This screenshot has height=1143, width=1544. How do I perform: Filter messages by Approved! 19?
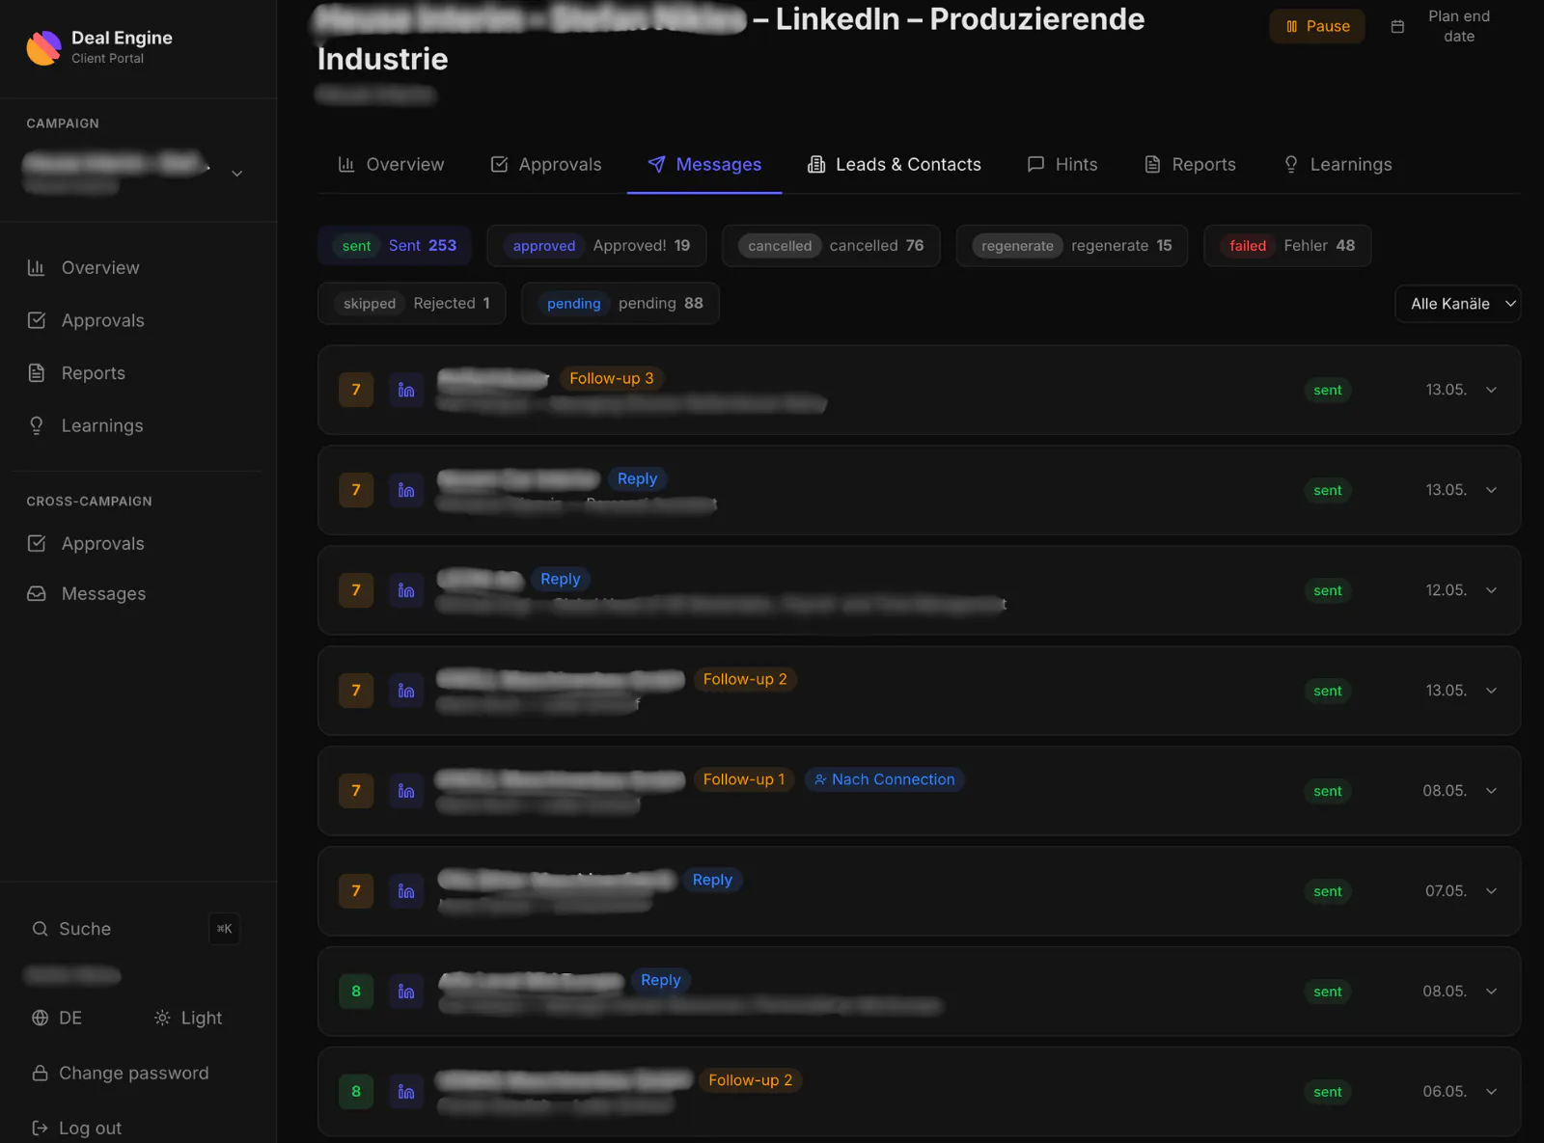click(x=596, y=246)
